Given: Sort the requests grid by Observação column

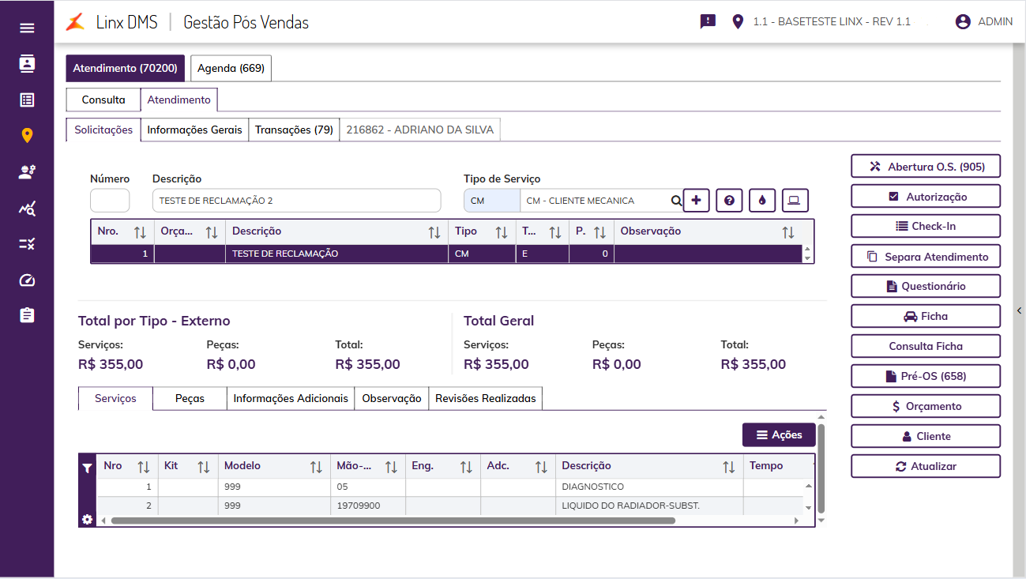Looking at the screenshot, I should [788, 232].
